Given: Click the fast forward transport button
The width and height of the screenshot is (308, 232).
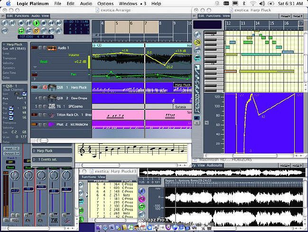Looking at the screenshot, I should (x=59, y=23).
